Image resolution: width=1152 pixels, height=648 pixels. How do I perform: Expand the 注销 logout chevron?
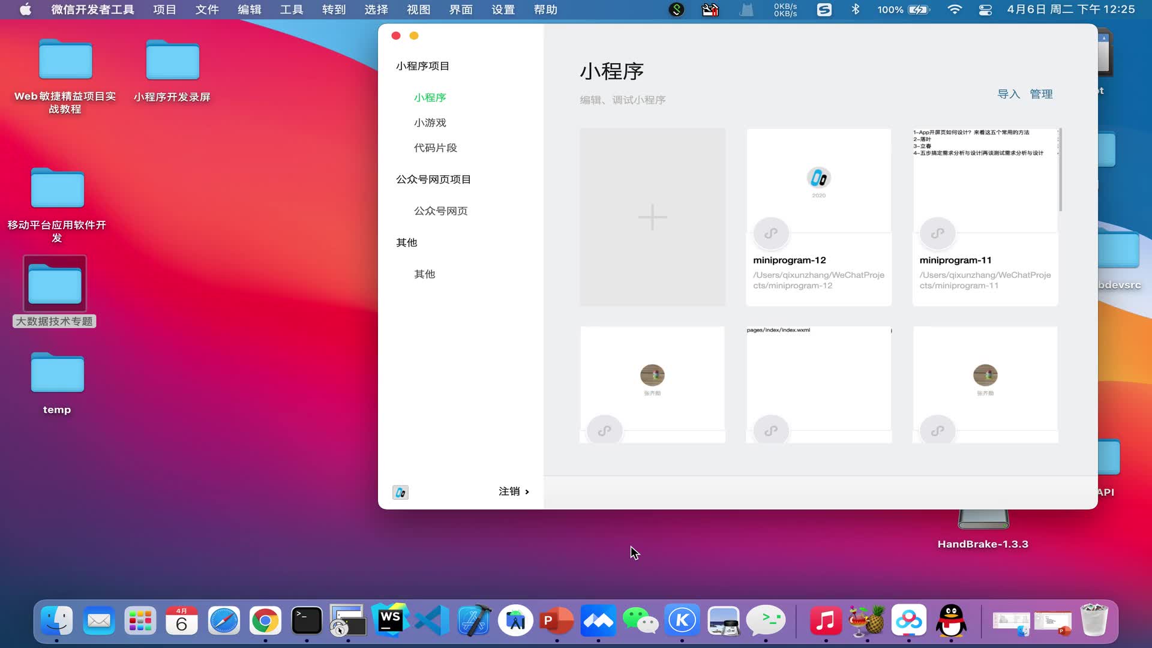coord(527,491)
